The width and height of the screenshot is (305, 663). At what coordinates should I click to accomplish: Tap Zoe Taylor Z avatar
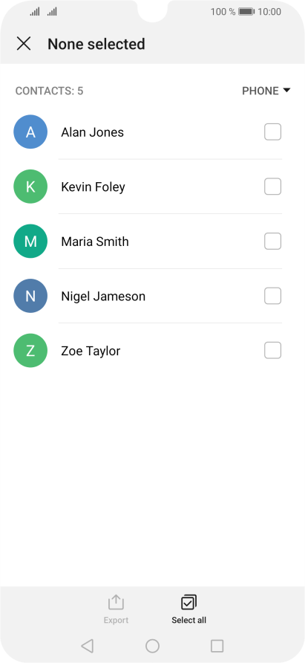coord(30,351)
